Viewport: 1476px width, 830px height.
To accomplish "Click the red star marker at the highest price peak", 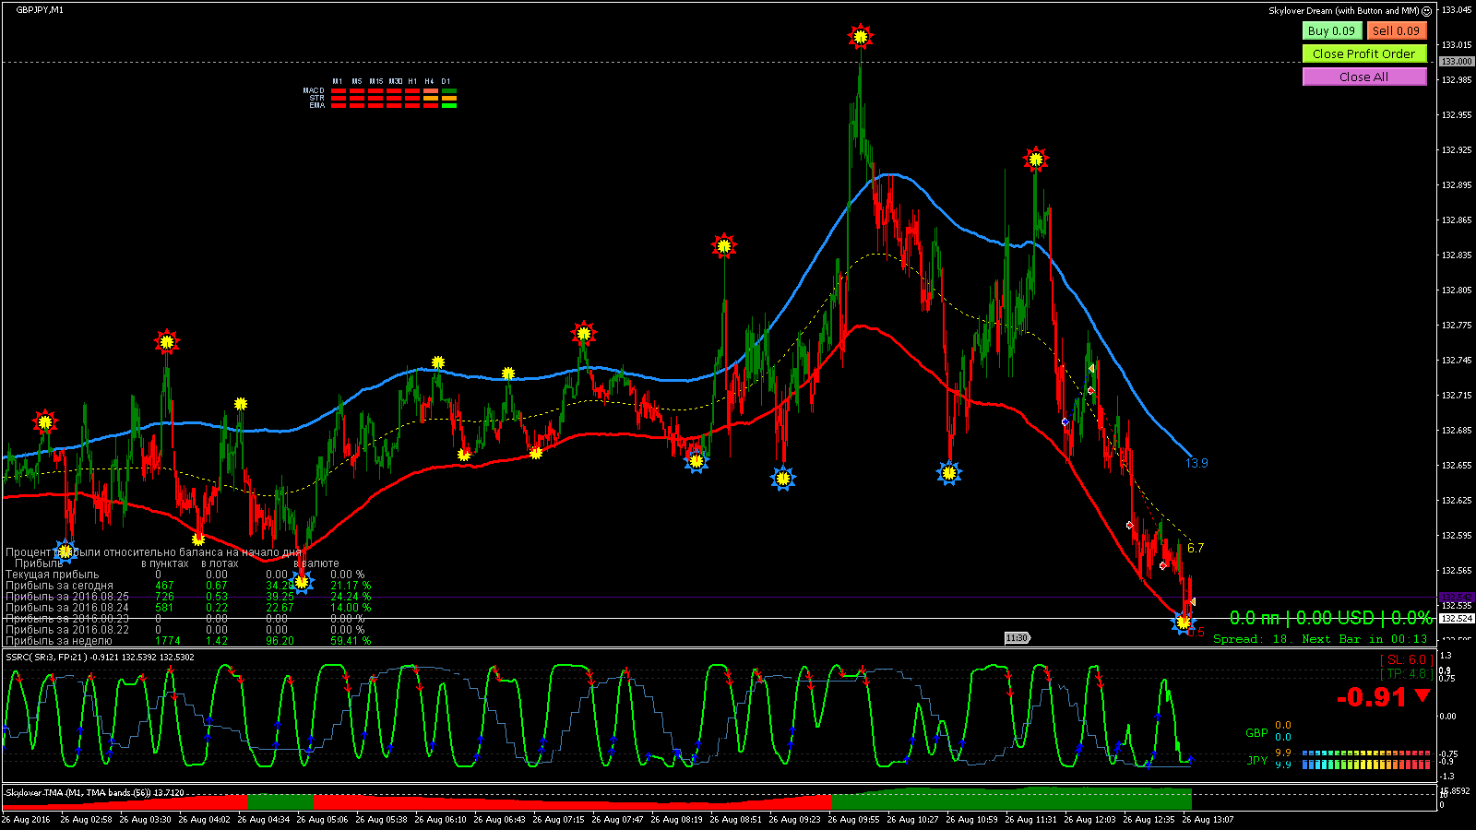I will (861, 37).
